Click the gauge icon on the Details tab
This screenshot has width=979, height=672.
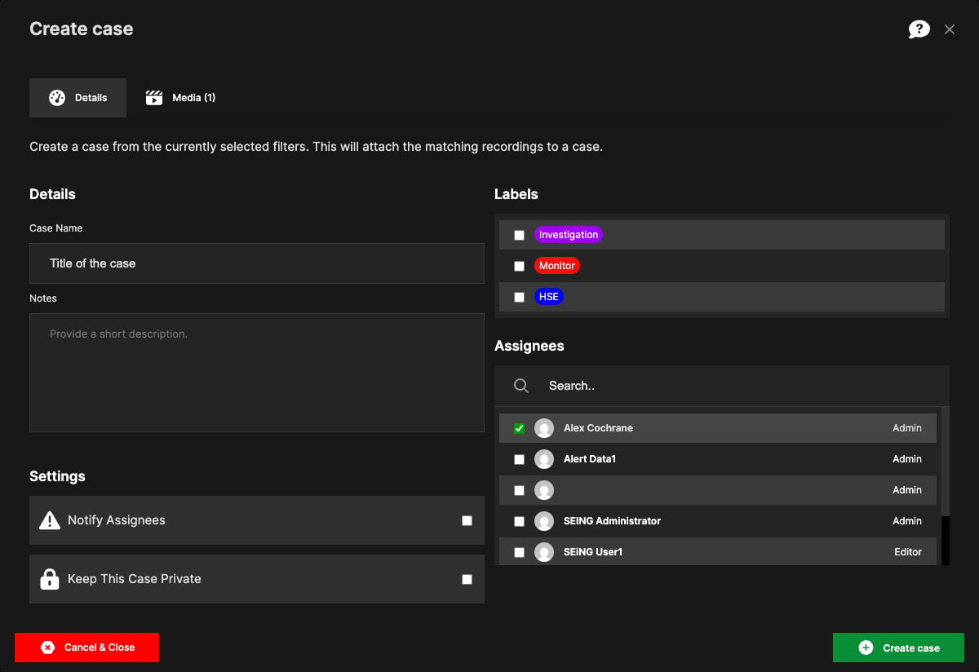tap(57, 98)
